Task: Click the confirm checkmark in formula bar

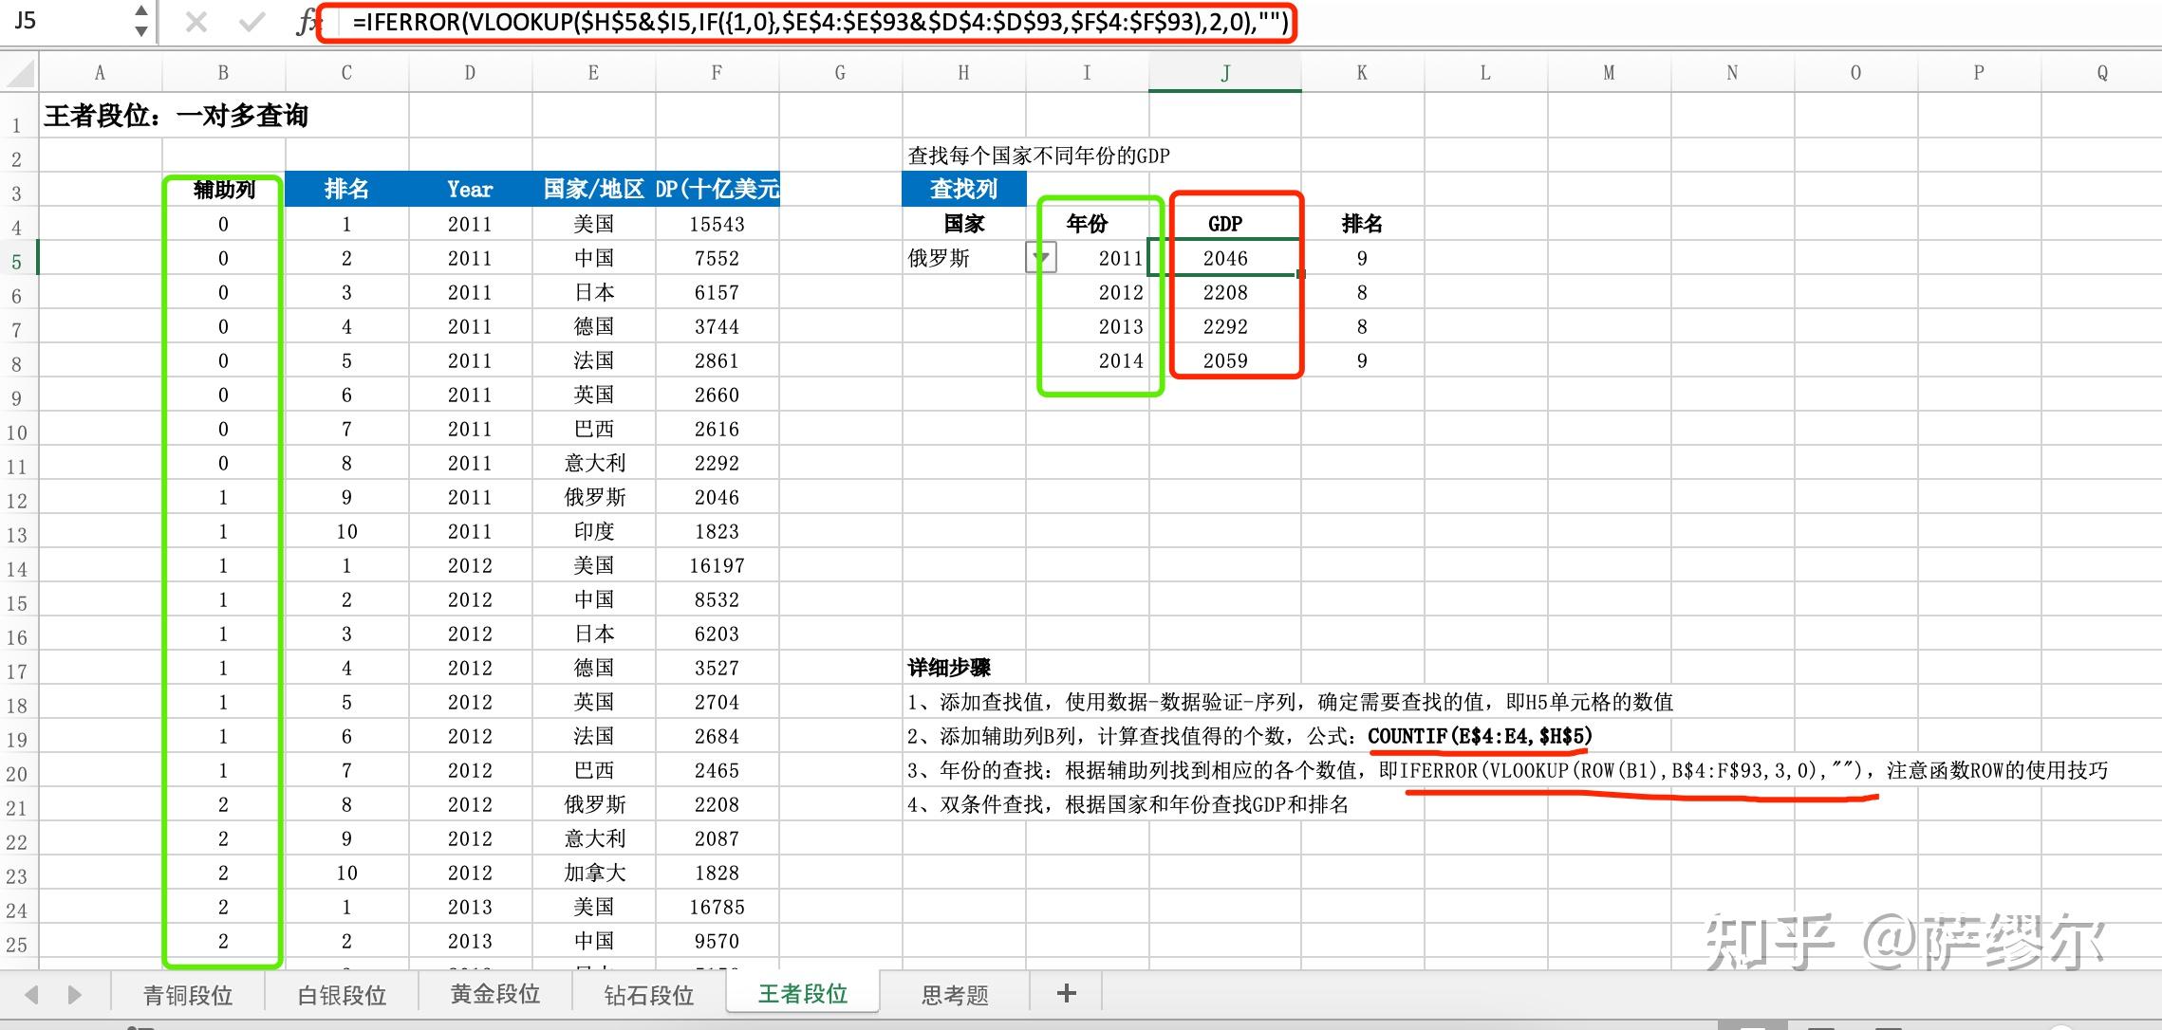Action: (252, 22)
